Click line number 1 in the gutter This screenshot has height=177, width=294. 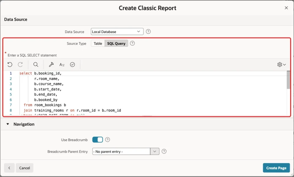coord(11,73)
